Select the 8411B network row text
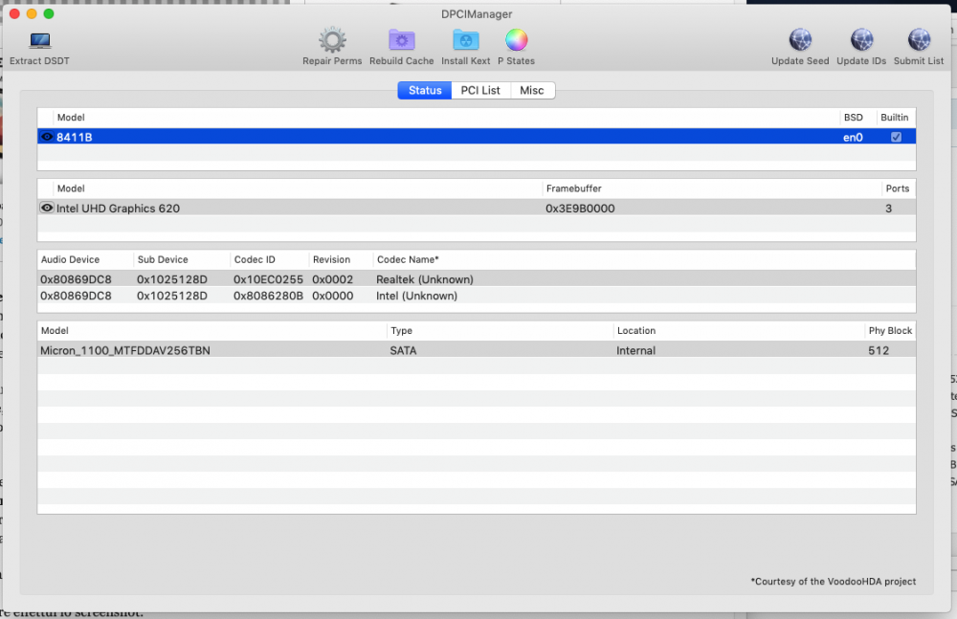 click(x=75, y=138)
